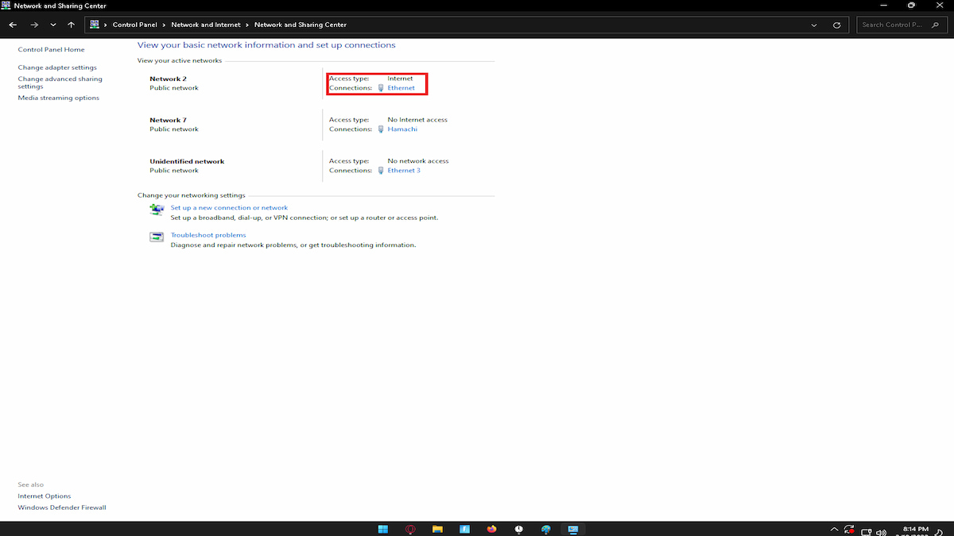Viewport: 954px width, 536px height.
Task: Go to Network and Internet breadcrumb
Action: pyautogui.click(x=206, y=25)
